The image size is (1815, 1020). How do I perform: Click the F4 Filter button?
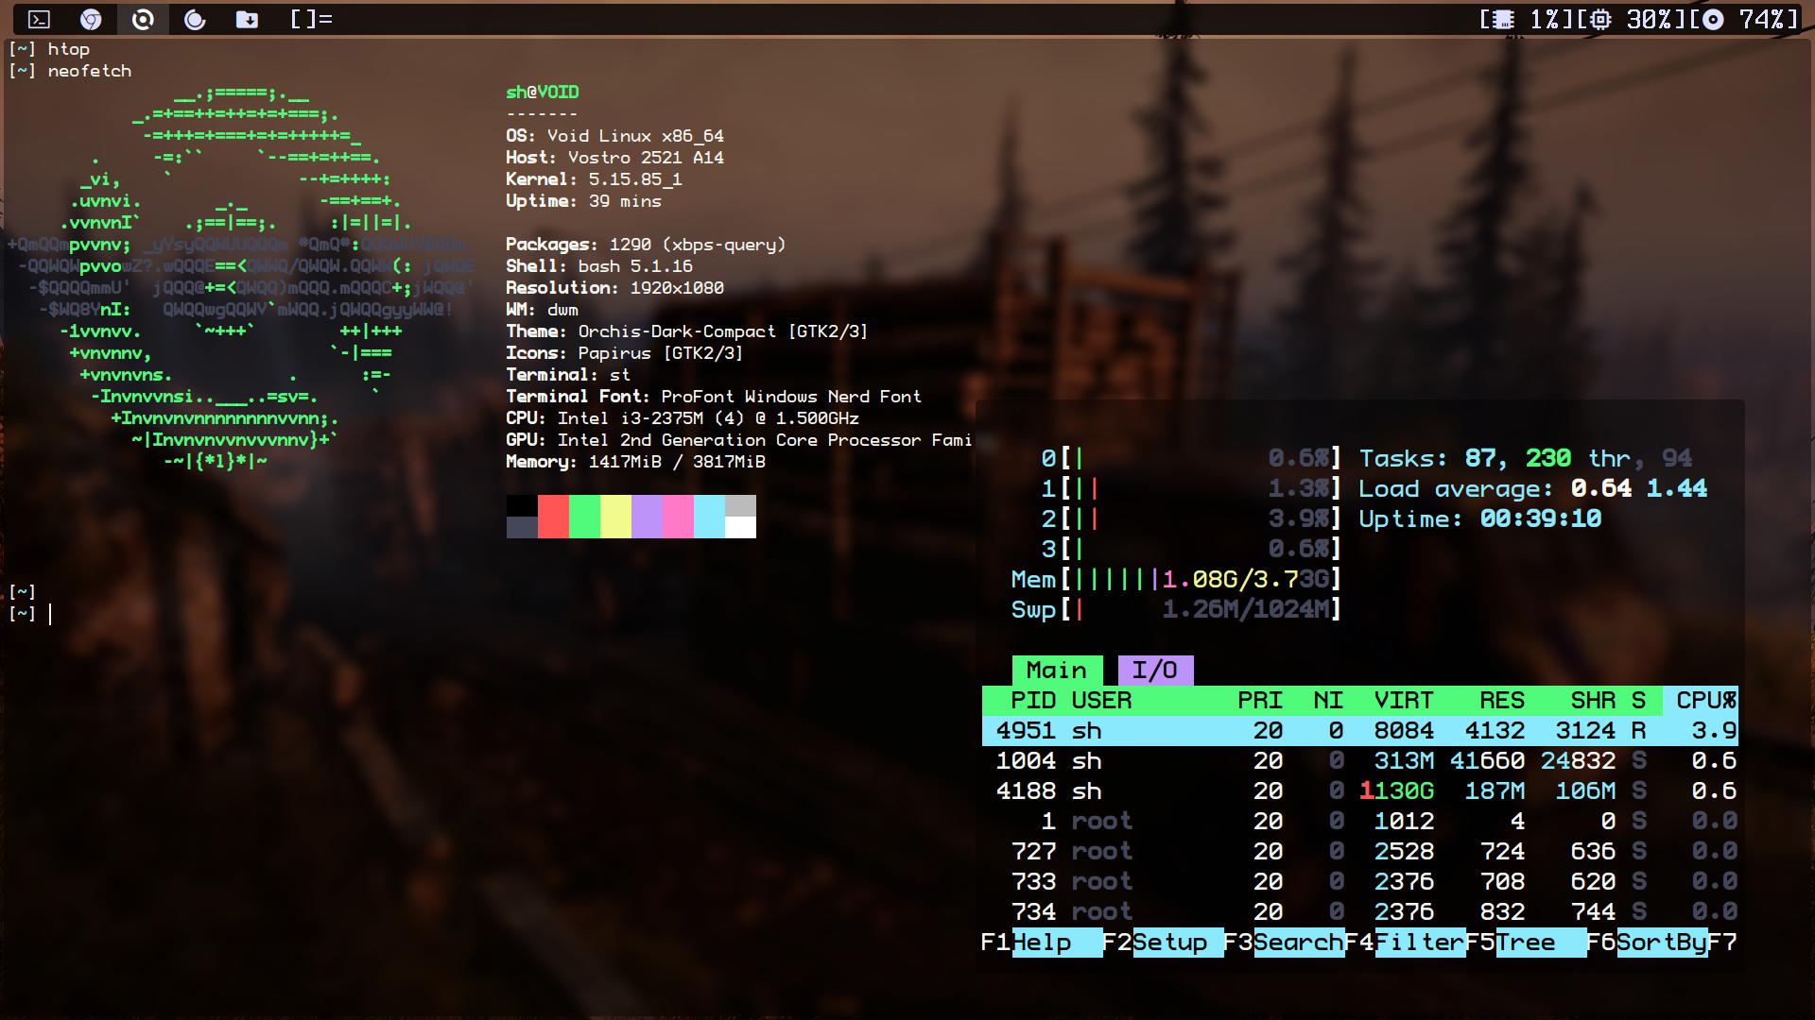click(x=1418, y=942)
